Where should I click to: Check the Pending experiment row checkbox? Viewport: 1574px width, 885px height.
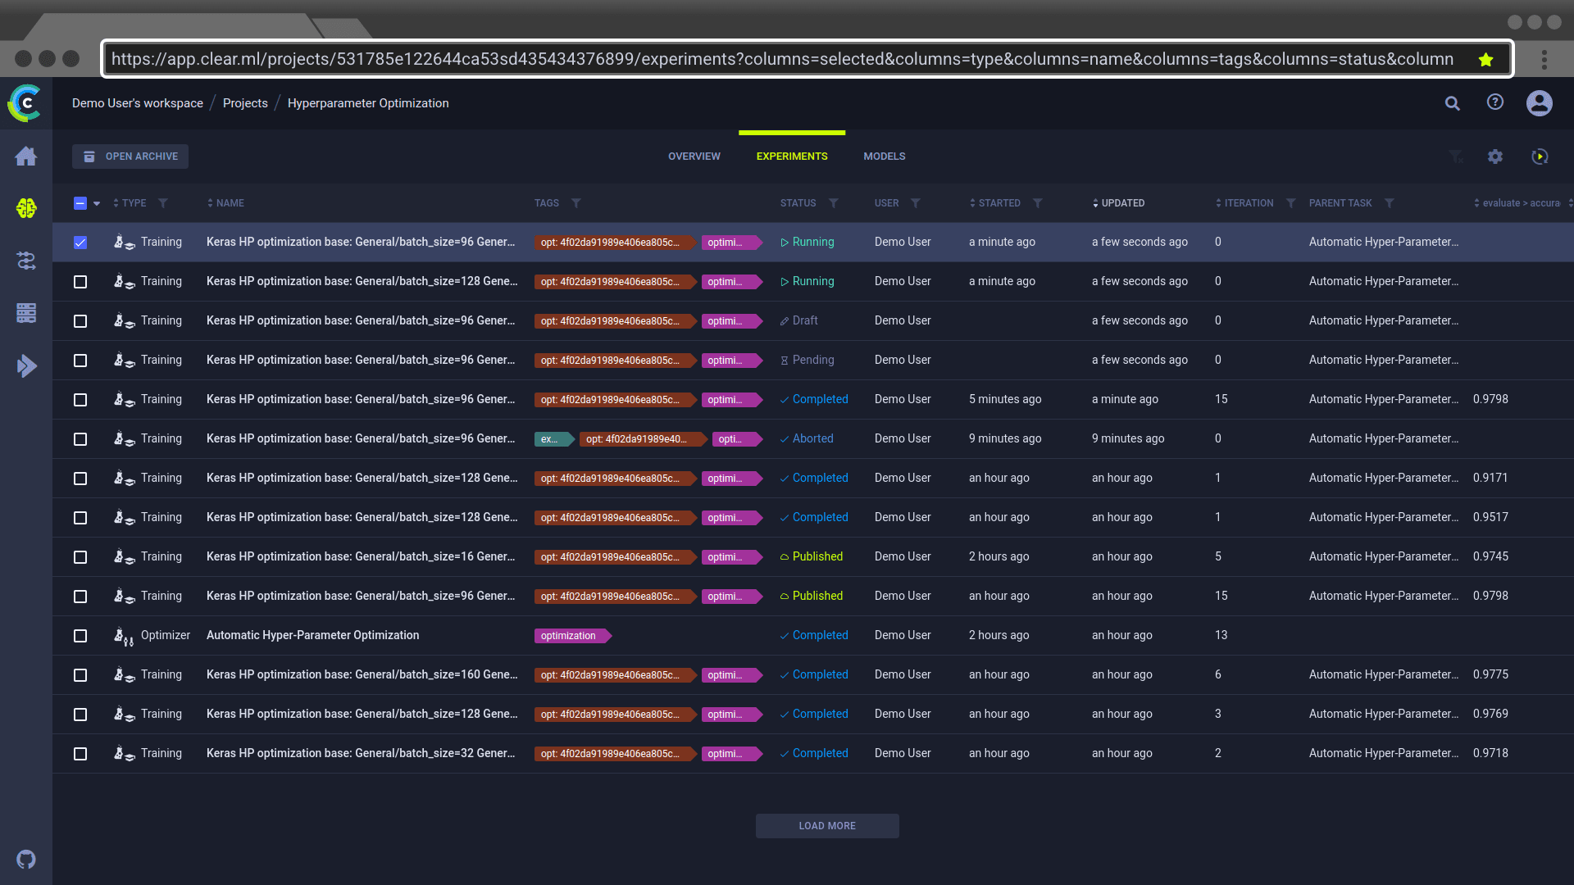(80, 361)
